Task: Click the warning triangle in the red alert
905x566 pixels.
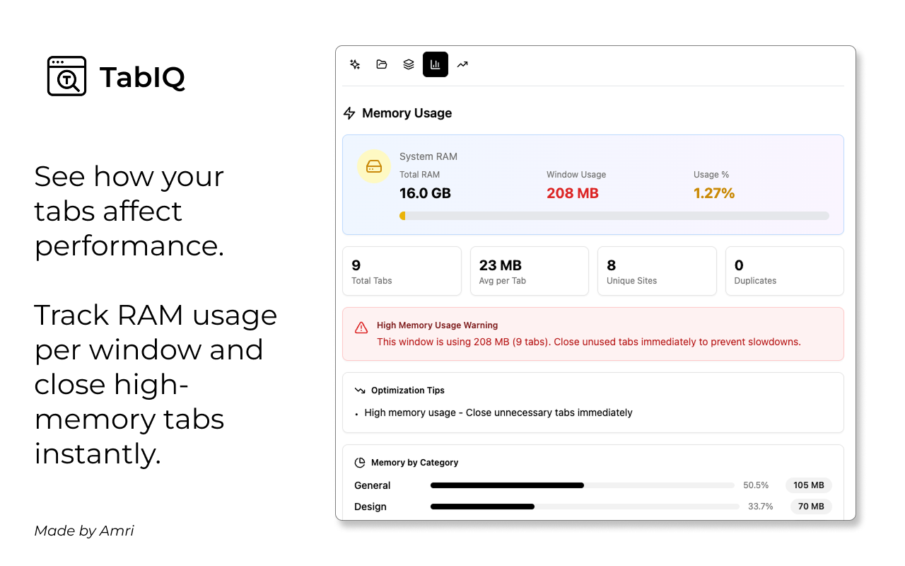Action: (361, 328)
